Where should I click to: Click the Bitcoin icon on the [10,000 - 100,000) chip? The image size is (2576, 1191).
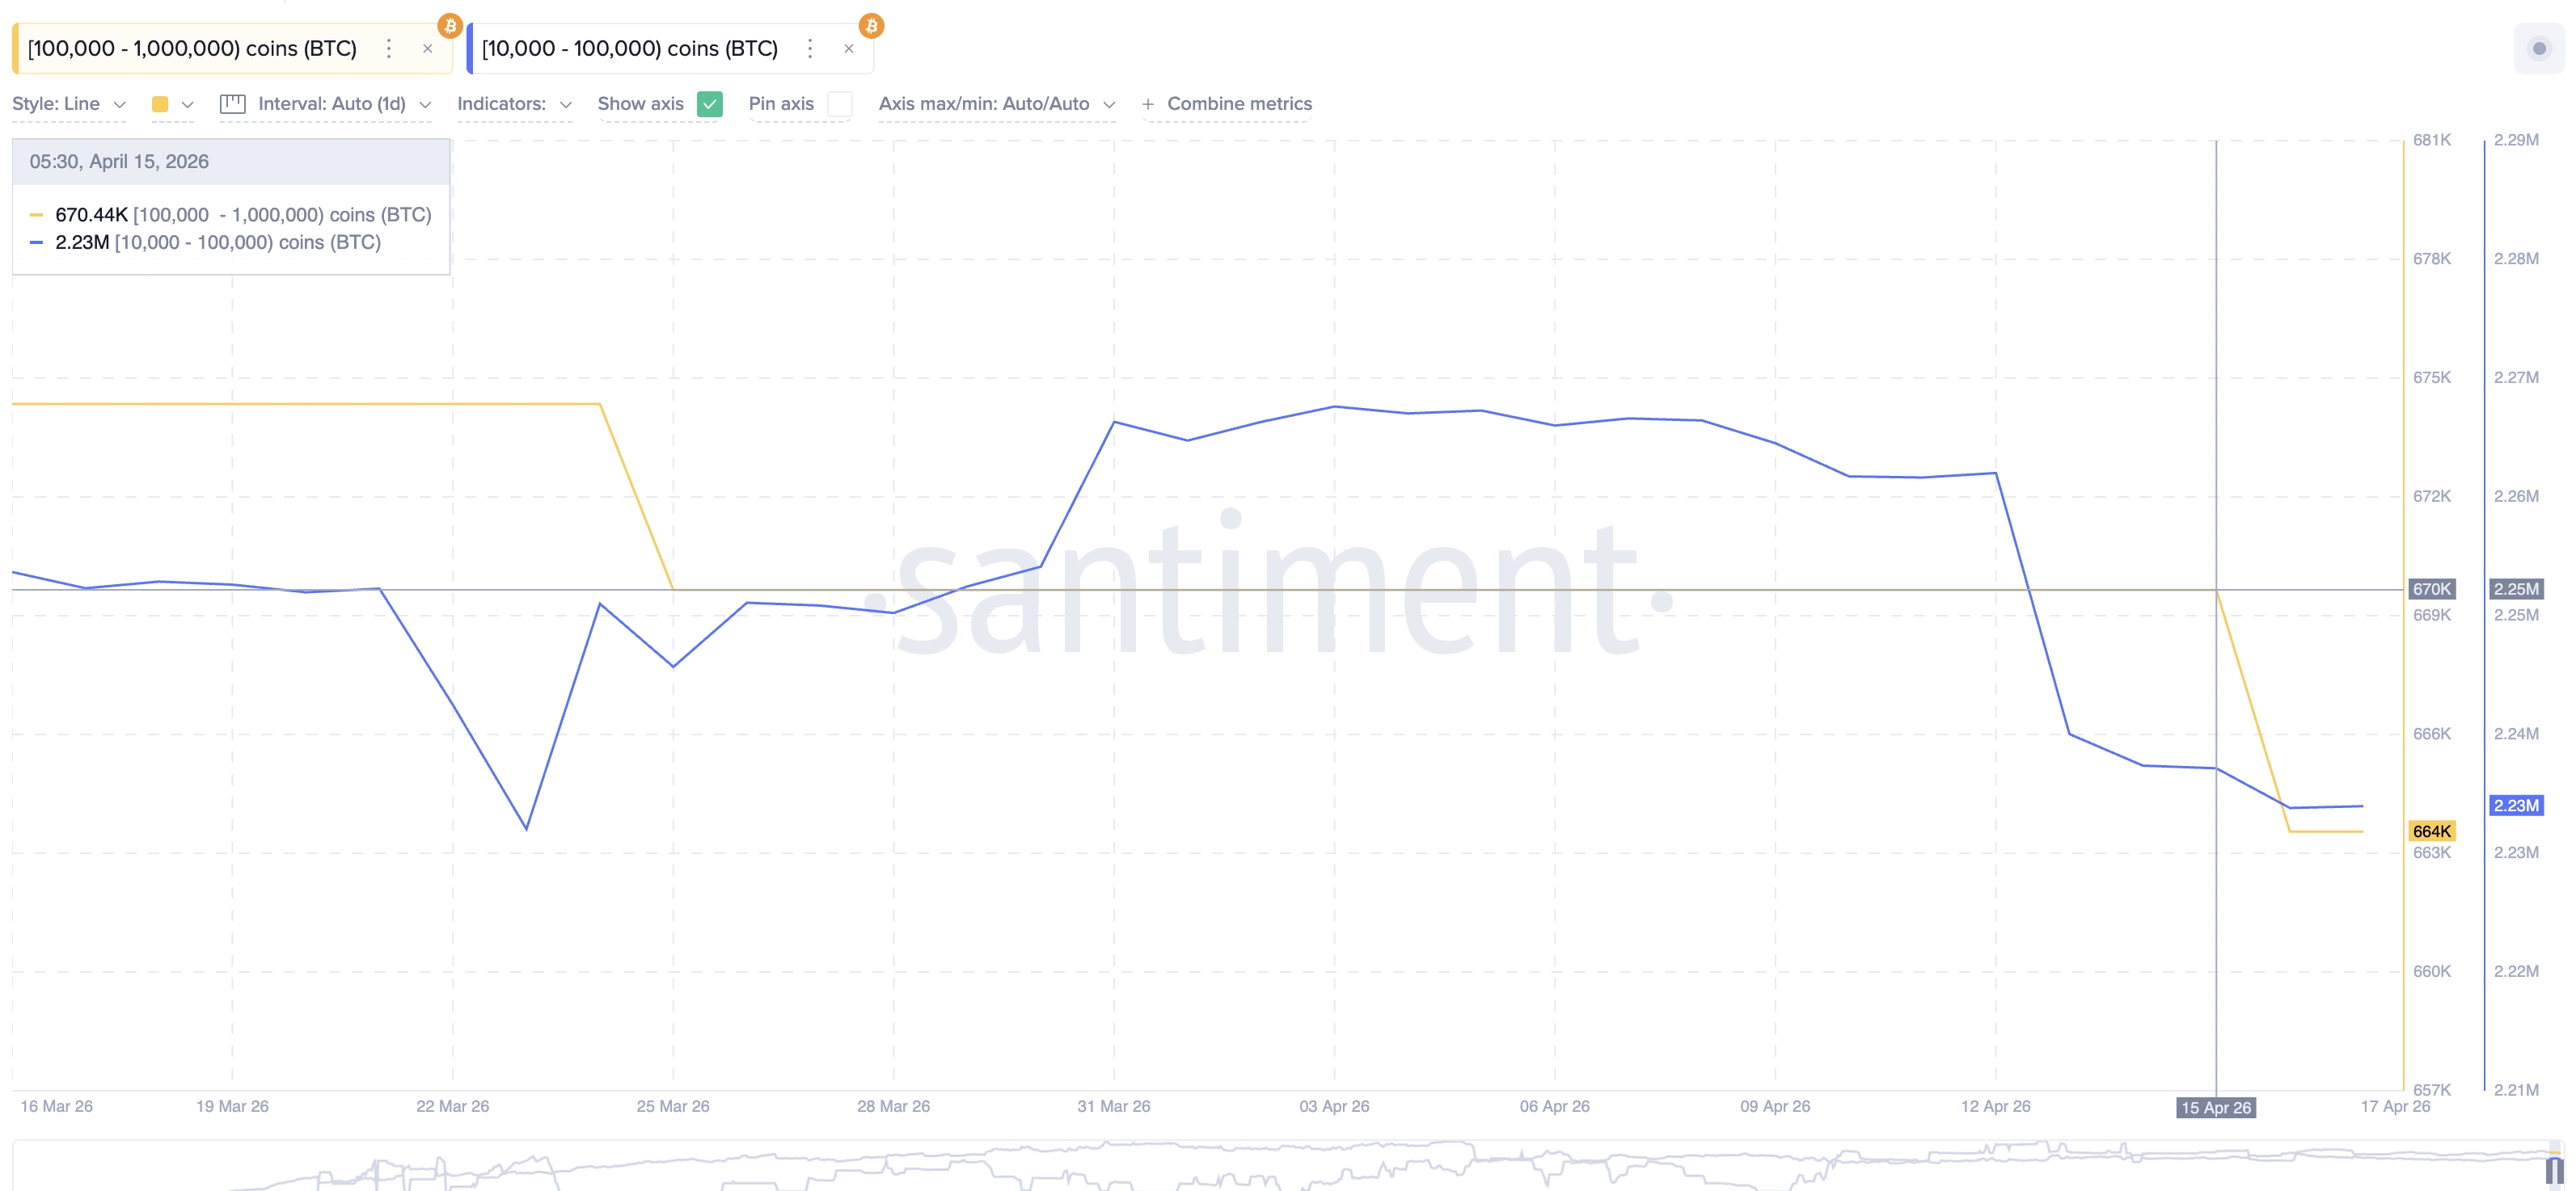[871, 26]
